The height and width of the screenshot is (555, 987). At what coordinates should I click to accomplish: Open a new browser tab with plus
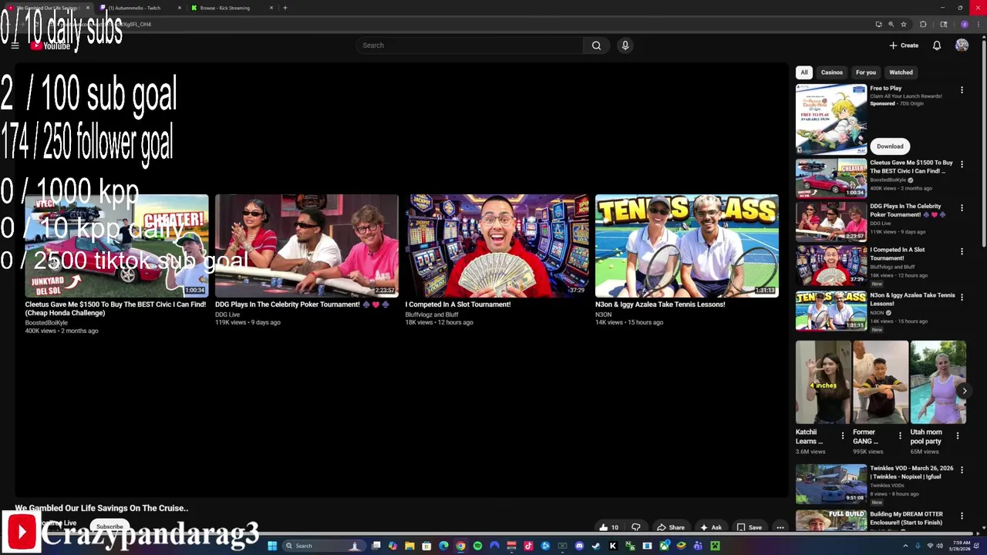click(x=285, y=8)
